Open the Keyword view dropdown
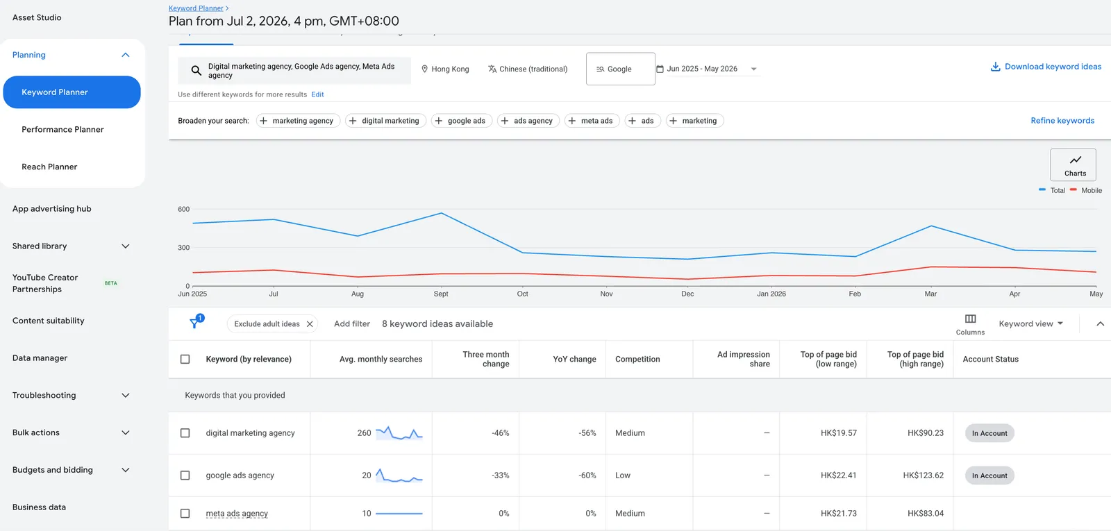 click(1030, 324)
